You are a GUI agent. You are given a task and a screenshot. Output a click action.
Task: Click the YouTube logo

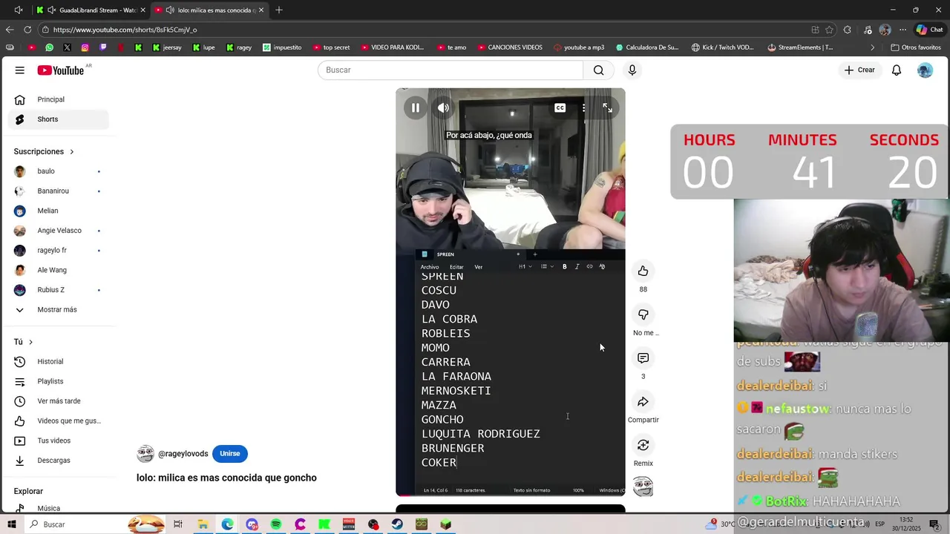(x=61, y=70)
